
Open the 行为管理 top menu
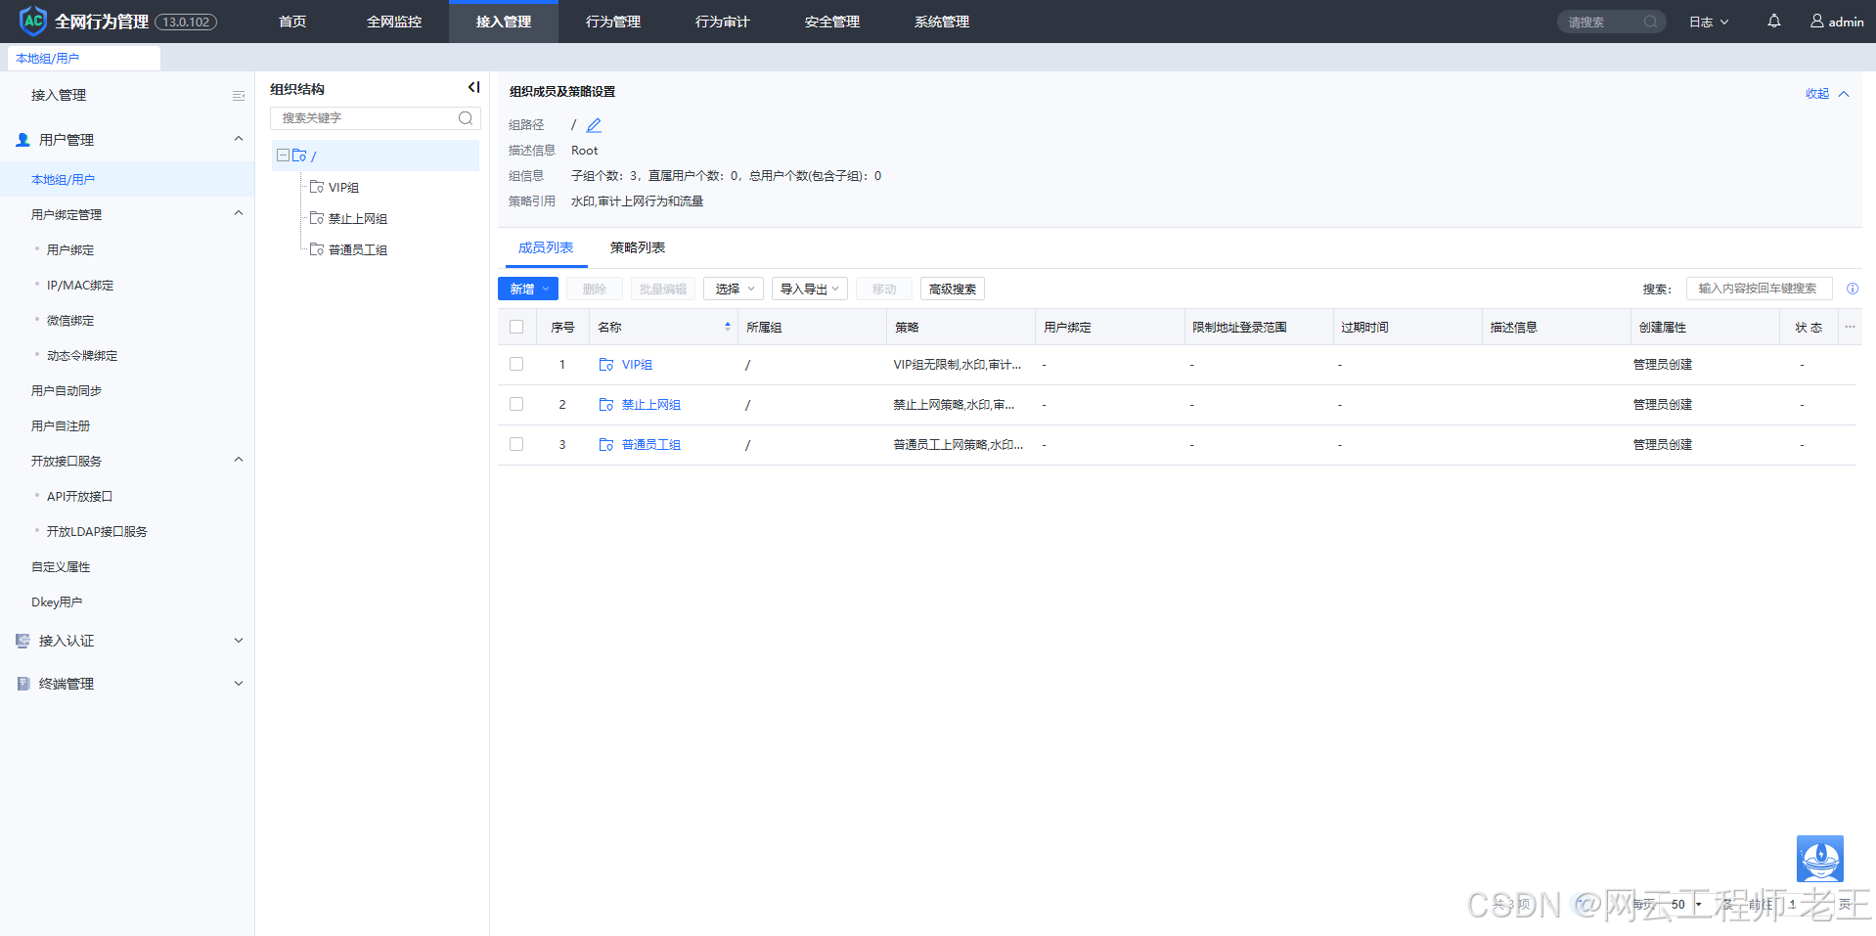[613, 22]
